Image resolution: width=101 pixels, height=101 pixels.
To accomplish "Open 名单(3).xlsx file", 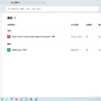I will (17, 50).
